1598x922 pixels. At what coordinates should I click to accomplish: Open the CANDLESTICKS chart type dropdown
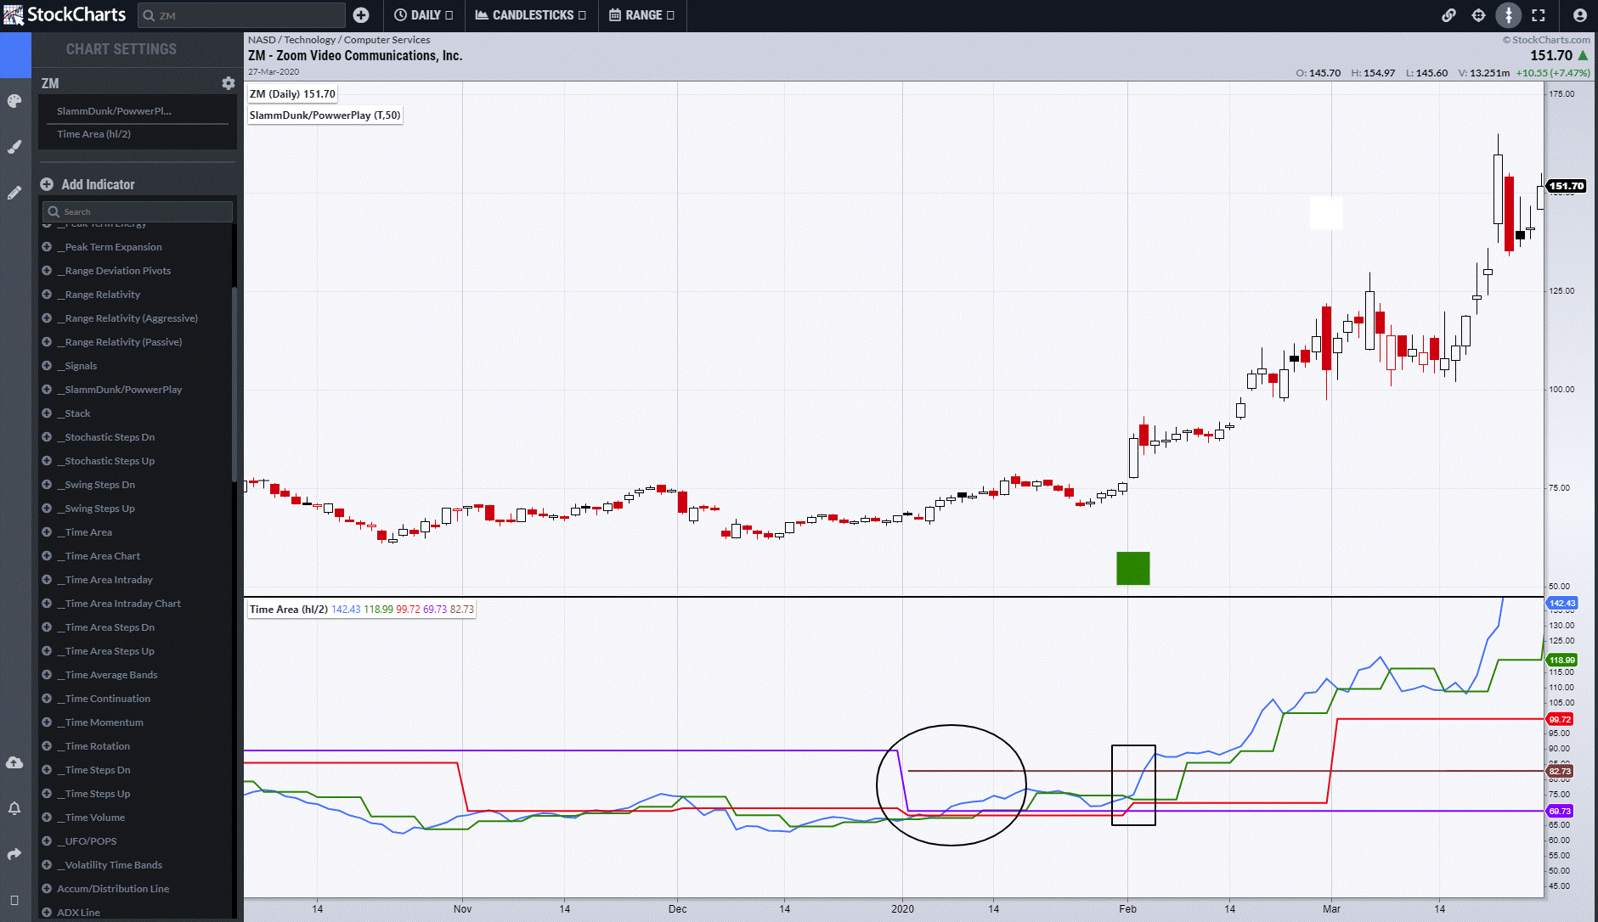530,15
